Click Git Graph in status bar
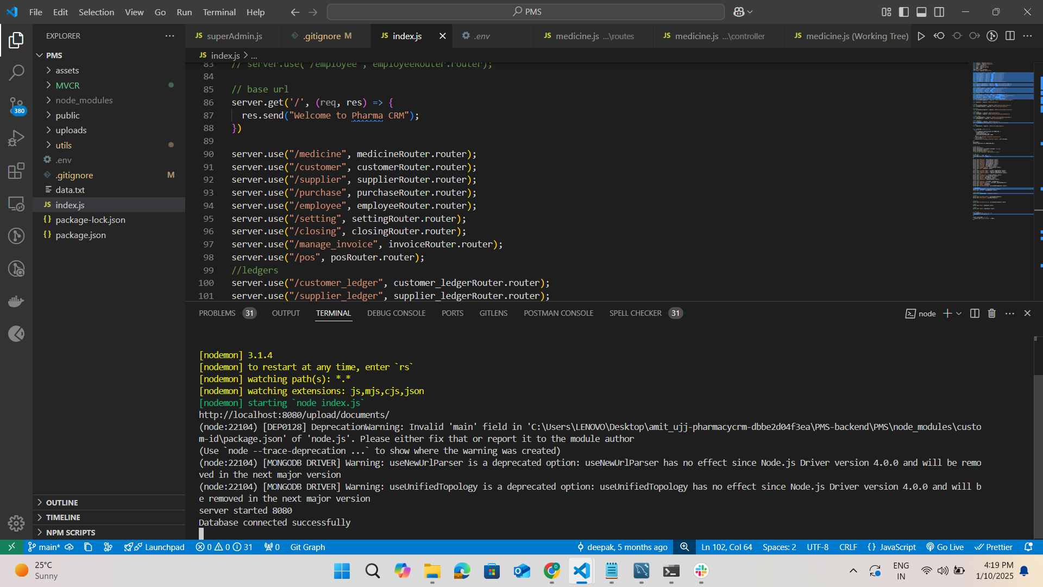This screenshot has width=1043, height=587. tap(307, 547)
